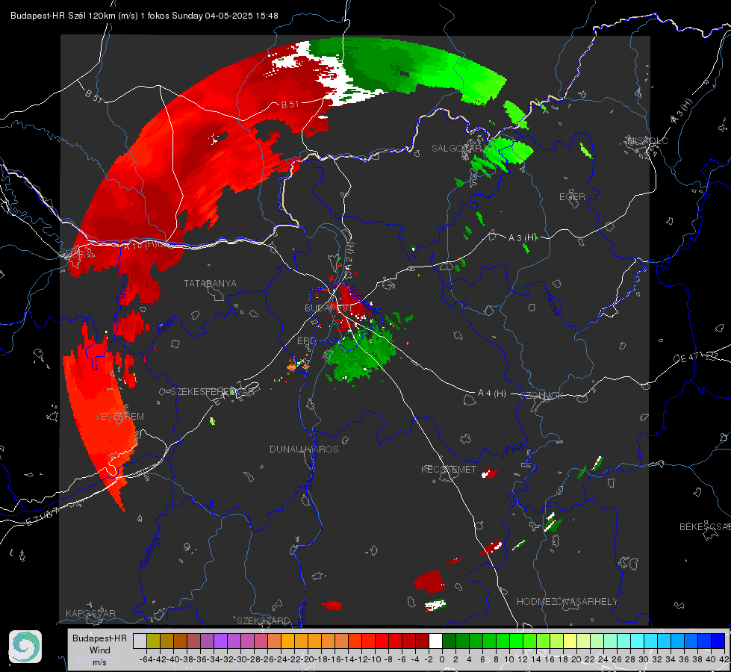Click the 'A 4 (H)' road label
This screenshot has width=731, height=672.
492,393
